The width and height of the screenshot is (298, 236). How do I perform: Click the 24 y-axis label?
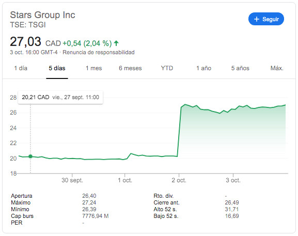pyautogui.click(x=13, y=128)
